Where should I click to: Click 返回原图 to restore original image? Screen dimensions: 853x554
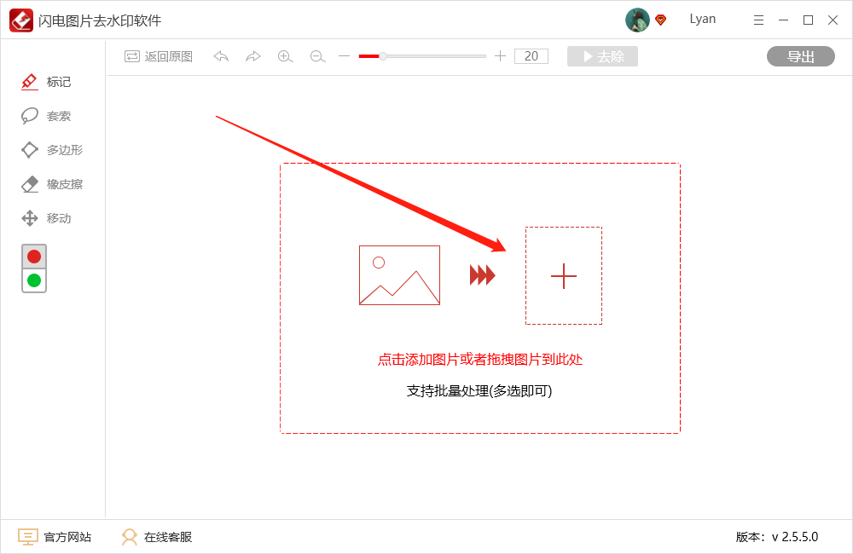point(159,56)
